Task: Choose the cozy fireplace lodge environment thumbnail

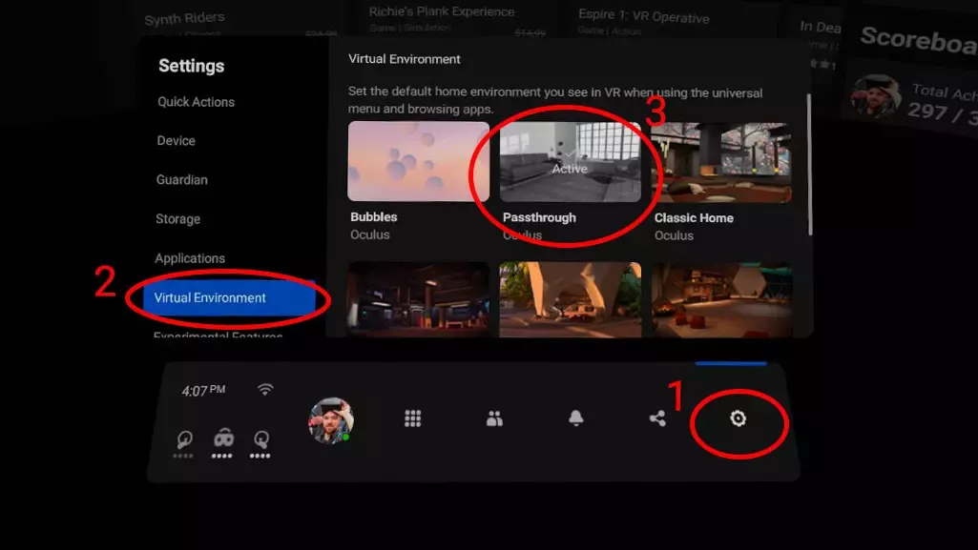Action: coord(722,300)
